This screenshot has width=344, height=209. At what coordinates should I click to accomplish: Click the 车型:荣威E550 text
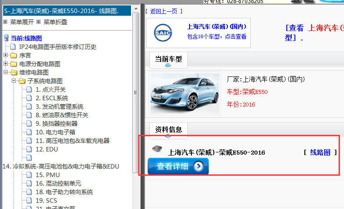tap(247, 92)
